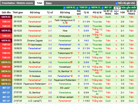The width and height of the screenshot is (138, 104).
Task: Click the date 14/09/25
Action: pos(18,53)
